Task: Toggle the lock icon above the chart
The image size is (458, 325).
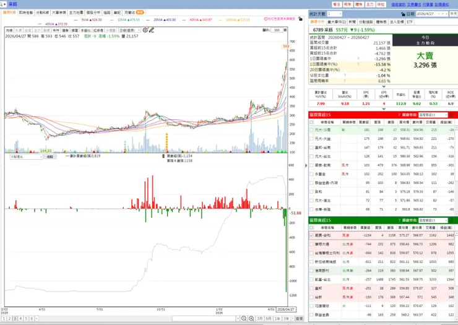Action: 300,19
